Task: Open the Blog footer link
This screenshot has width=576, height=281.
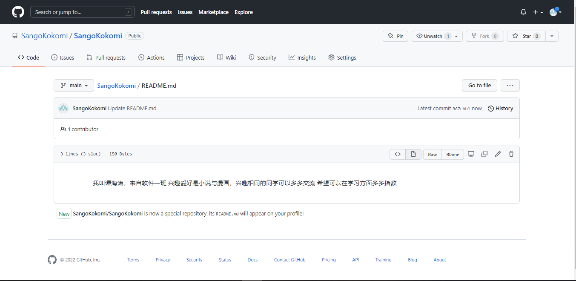Action: point(413,260)
